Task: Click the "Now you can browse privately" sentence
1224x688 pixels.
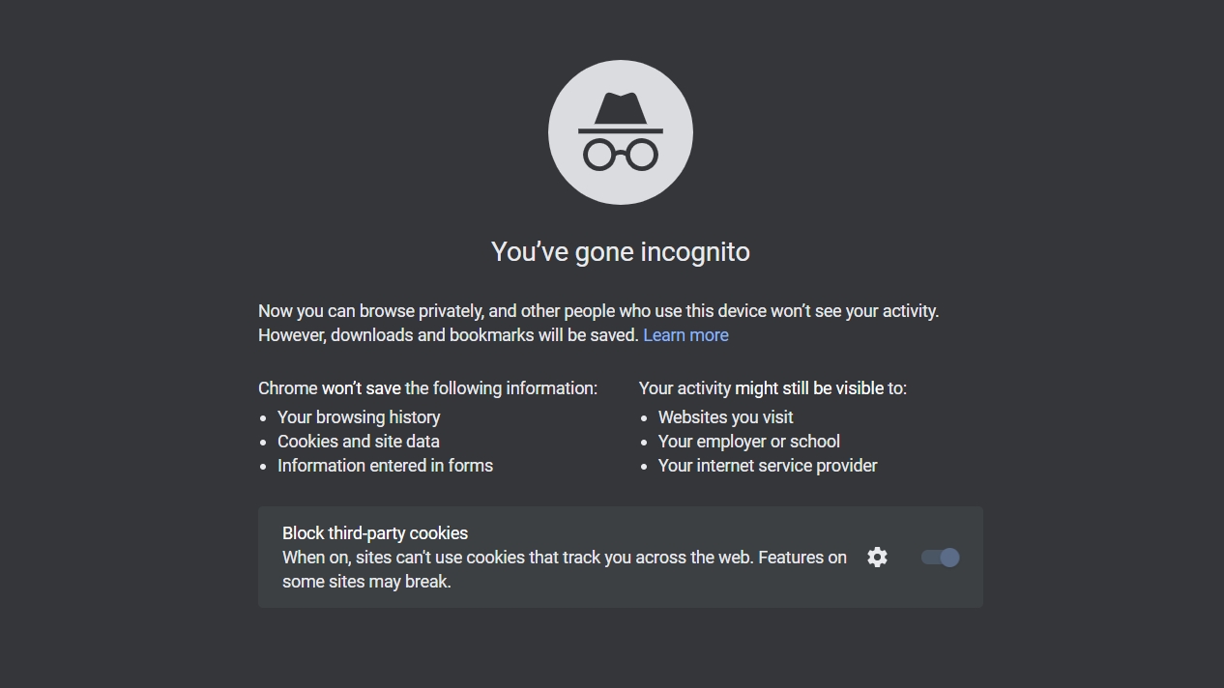Action: tap(597, 311)
